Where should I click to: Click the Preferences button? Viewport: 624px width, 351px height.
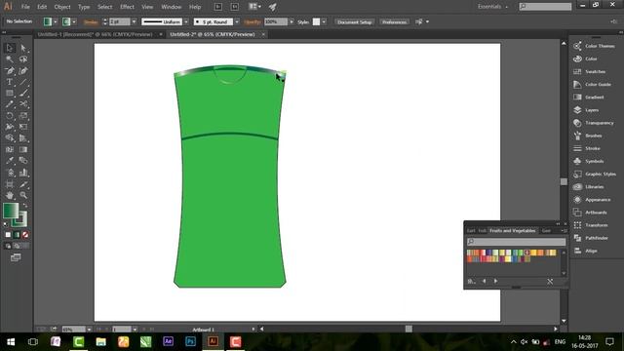coord(394,21)
